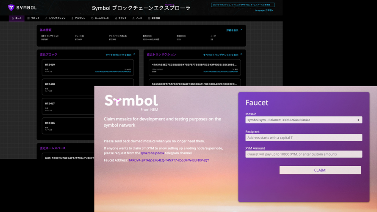Screen dimensions: 377x212
Task: Click the ファイナライズ済み高 value 872392
Action: [x=112, y=39]
